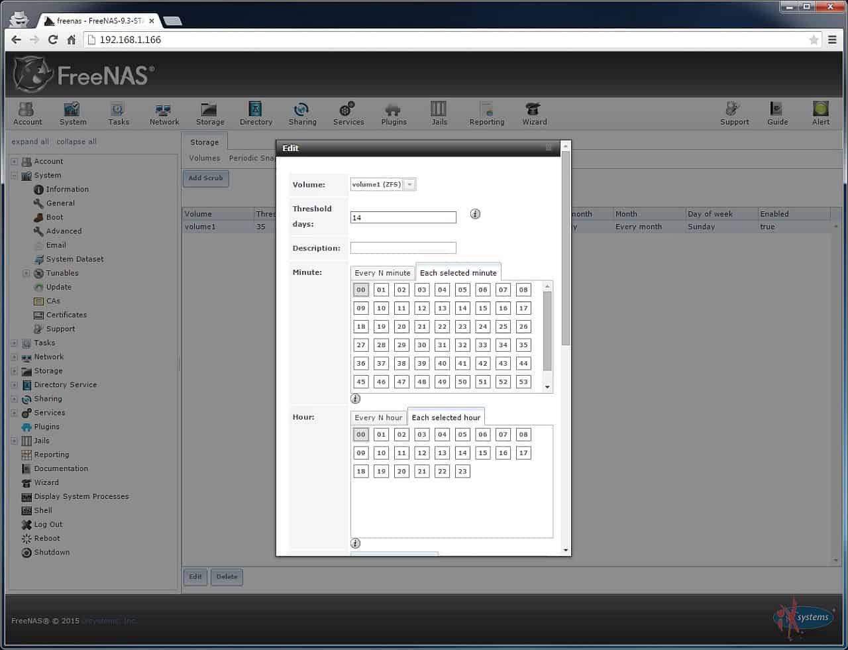
Task: Reload the browser page
Action: pos(52,40)
